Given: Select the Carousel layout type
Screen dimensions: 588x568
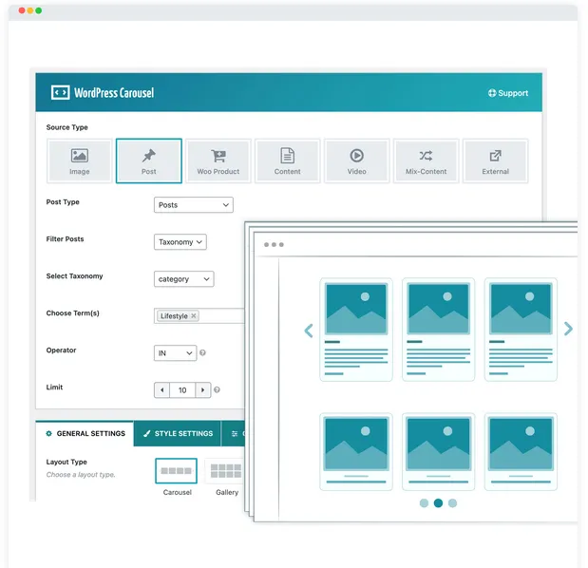Looking at the screenshot, I should [177, 471].
